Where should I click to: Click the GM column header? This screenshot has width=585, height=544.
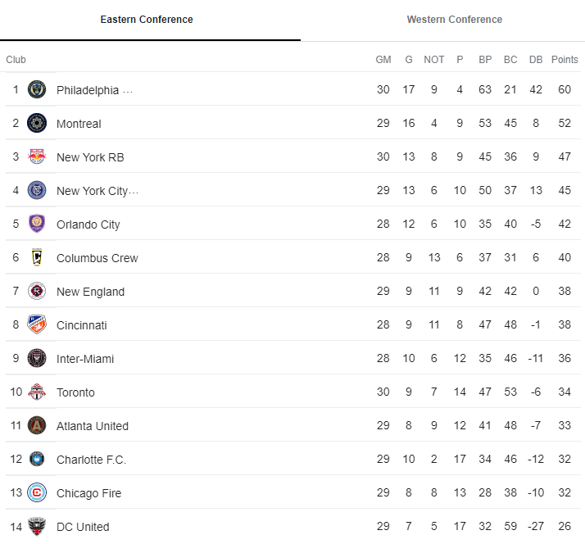[383, 60]
